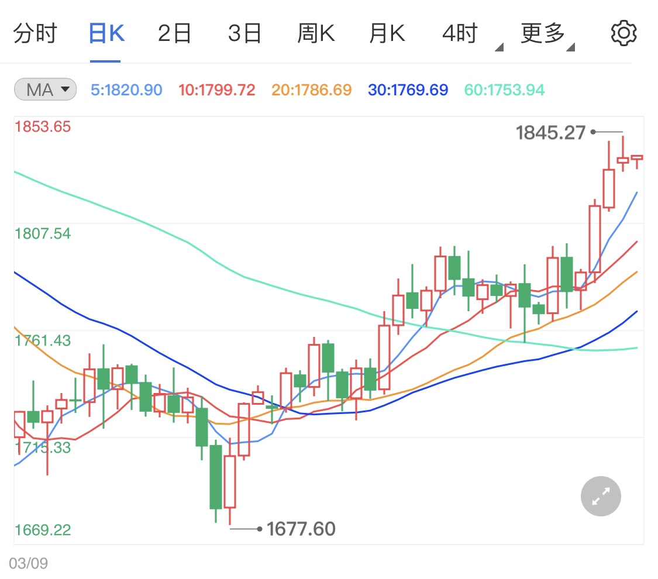Open the MA indicator dropdown
The width and height of the screenshot is (658, 579).
45,89
